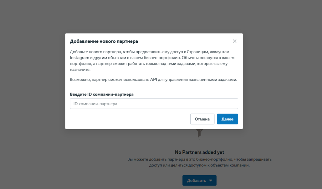The image size is (322, 189).
Task: Click the No Partners added yet heading
Action: (199, 152)
